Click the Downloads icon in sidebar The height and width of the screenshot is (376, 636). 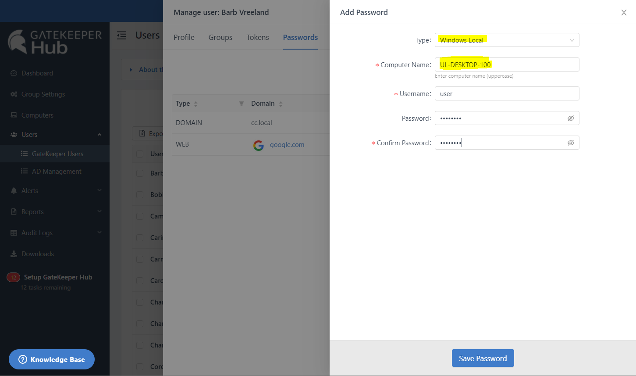pyautogui.click(x=14, y=254)
